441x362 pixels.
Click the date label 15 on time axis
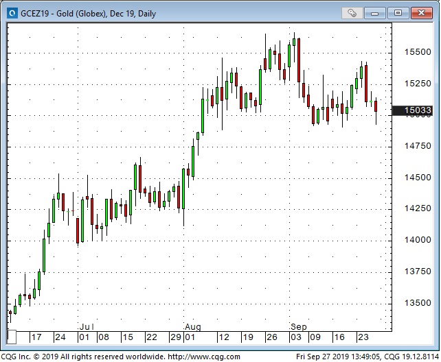128,337
